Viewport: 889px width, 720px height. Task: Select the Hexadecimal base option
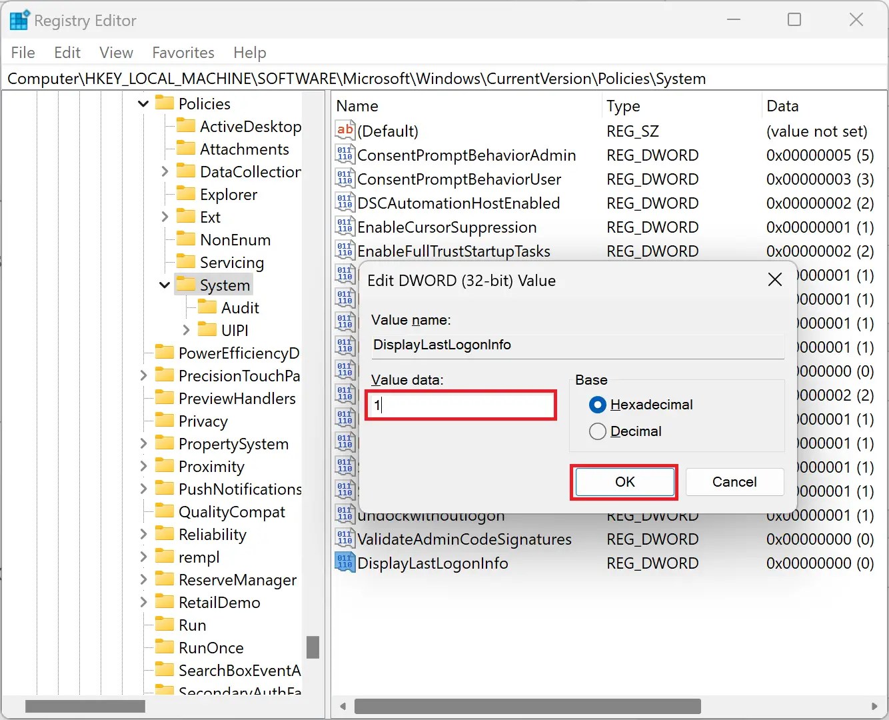[597, 405]
